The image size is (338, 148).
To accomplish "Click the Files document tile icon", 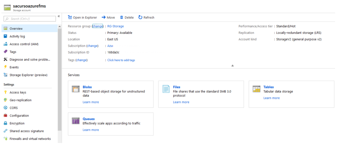I will (166, 89).
